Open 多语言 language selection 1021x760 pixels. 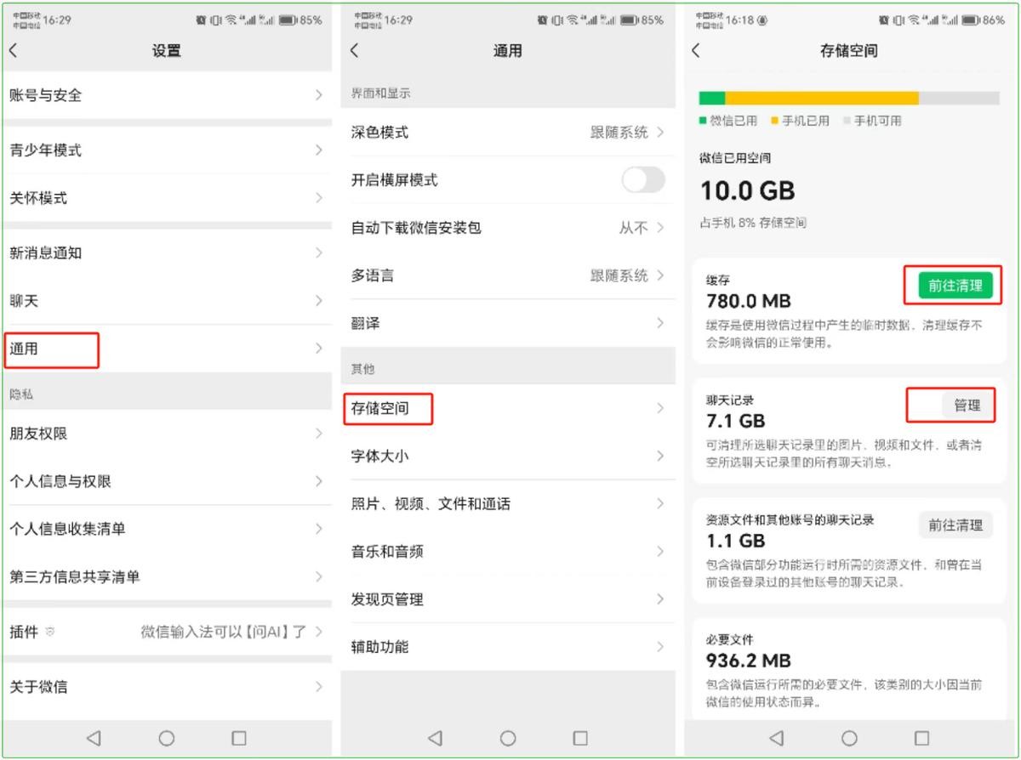507,275
